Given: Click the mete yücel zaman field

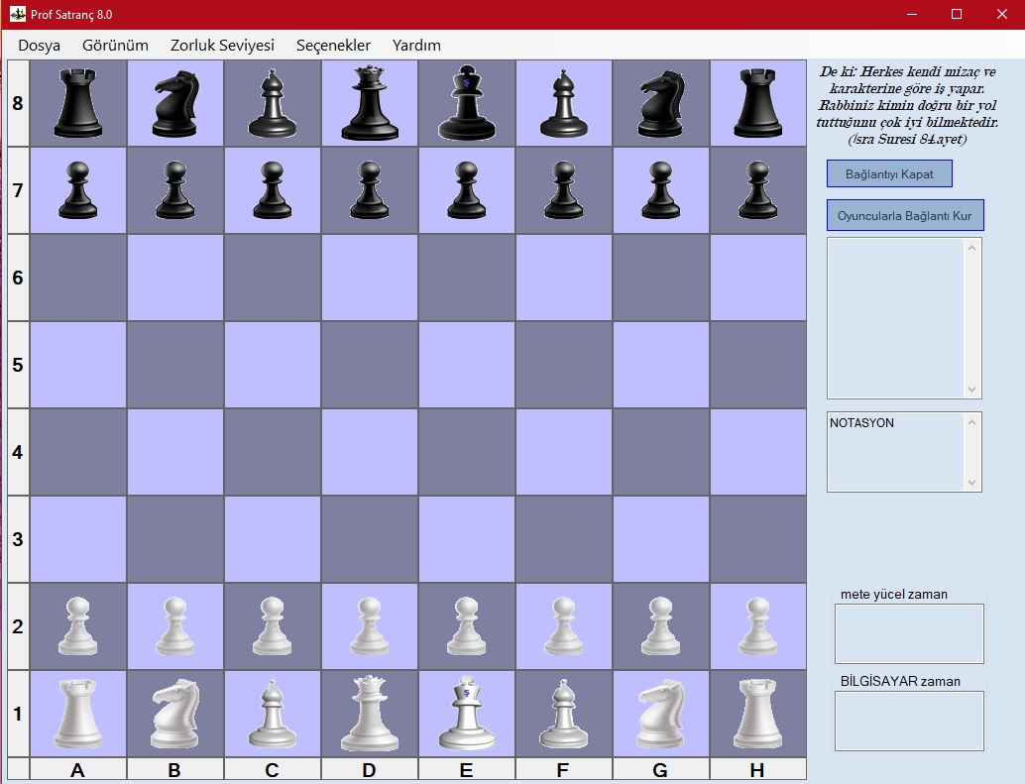Looking at the screenshot, I should (x=909, y=633).
